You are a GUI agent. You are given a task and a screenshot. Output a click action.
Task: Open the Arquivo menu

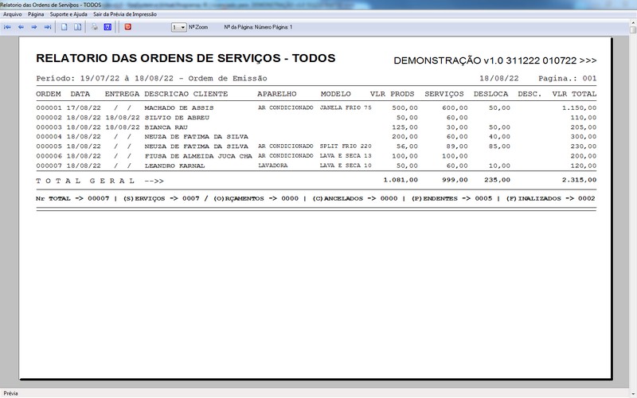tap(13, 14)
